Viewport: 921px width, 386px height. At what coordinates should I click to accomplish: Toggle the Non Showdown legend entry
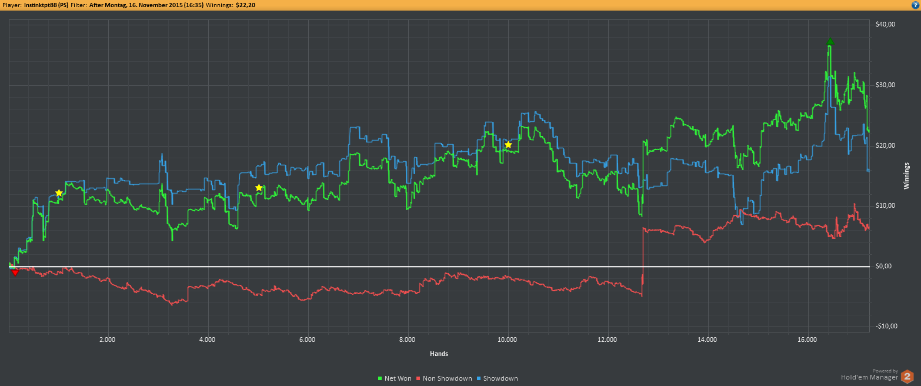[444, 378]
